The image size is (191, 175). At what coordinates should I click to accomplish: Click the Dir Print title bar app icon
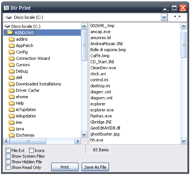tap(6, 8)
